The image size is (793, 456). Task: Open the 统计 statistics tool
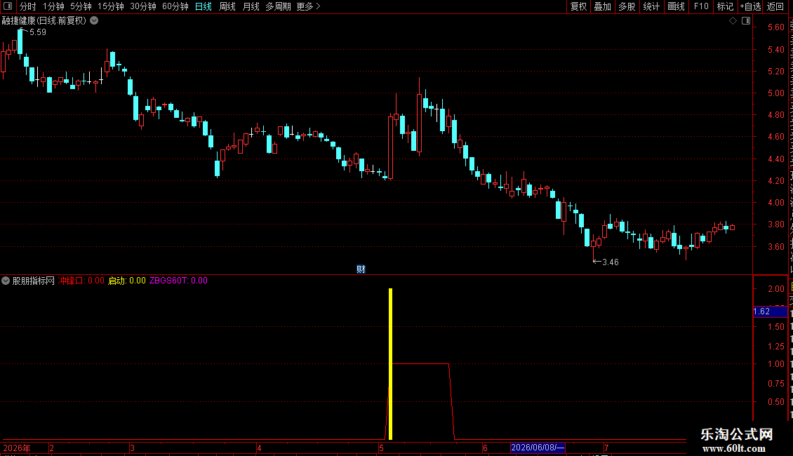click(x=651, y=6)
